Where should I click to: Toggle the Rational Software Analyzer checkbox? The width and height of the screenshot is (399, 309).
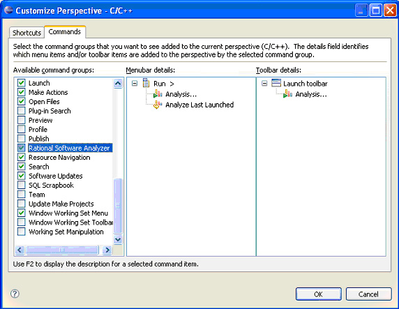(x=22, y=148)
